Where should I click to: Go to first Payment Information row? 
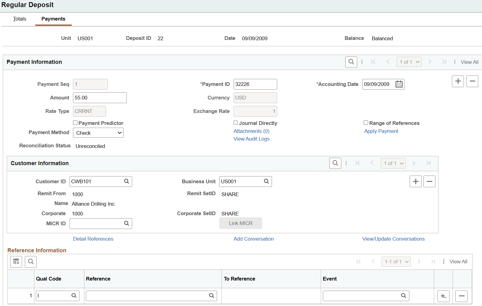373,62
